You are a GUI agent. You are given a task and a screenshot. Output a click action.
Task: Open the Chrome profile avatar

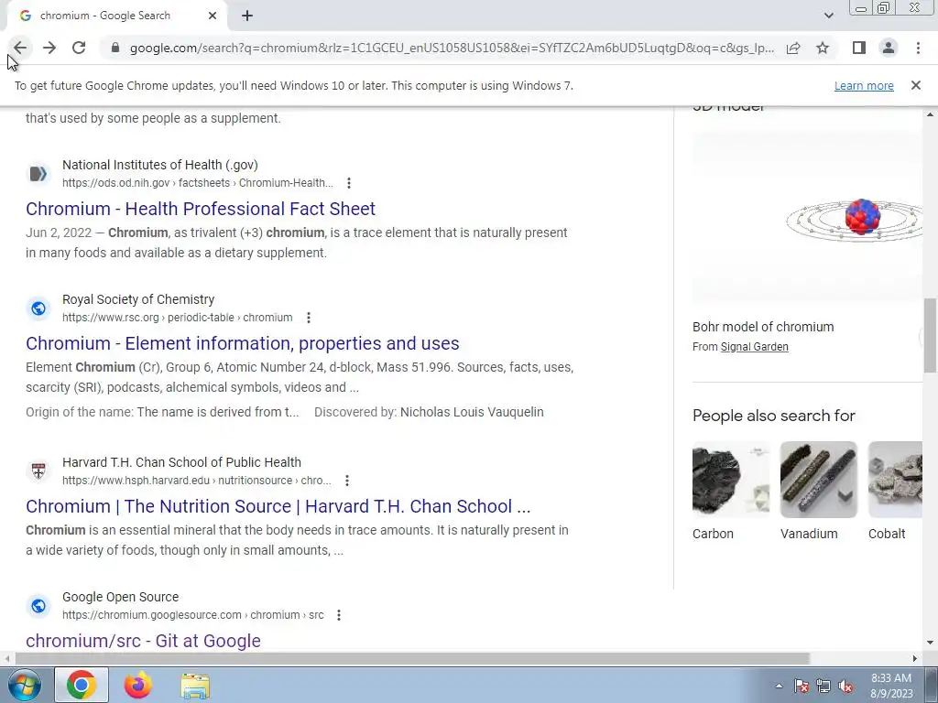pos(889,48)
